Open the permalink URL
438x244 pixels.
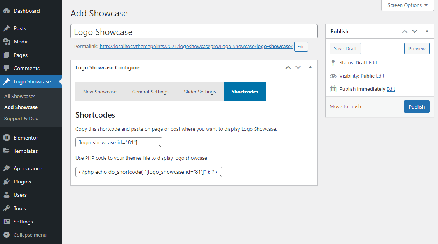196,47
